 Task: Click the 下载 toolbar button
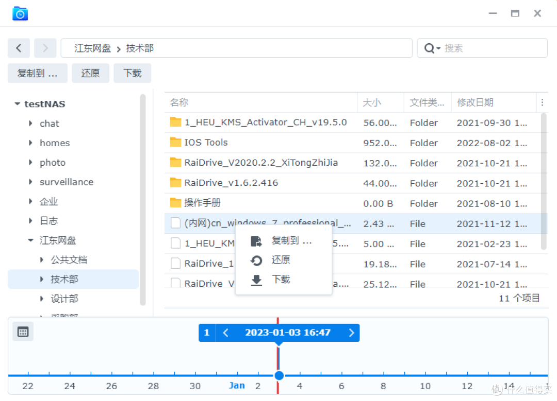pos(132,73)
